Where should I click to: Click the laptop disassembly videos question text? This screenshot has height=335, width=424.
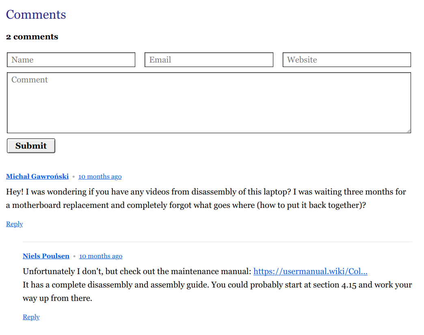click(x=206, y=199)
